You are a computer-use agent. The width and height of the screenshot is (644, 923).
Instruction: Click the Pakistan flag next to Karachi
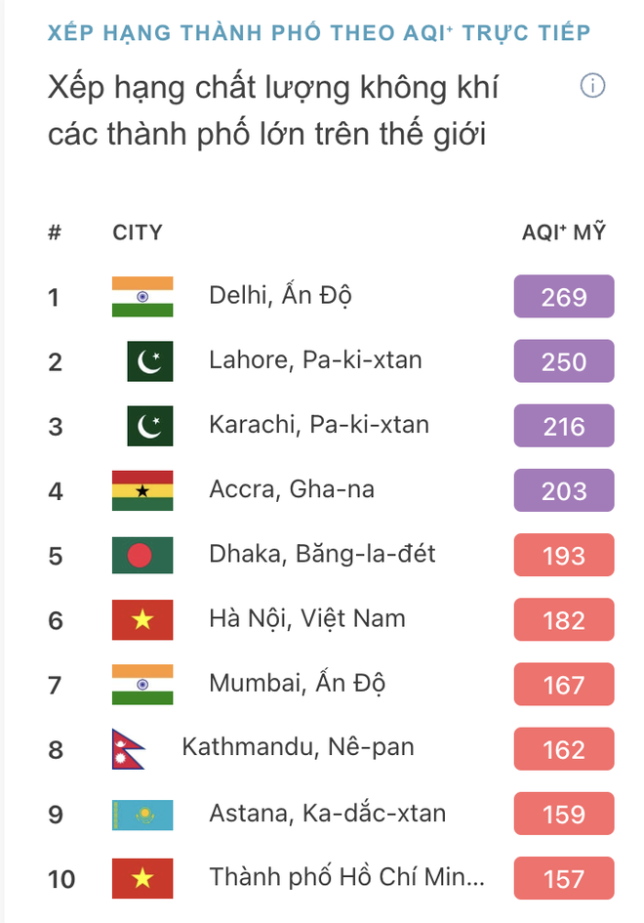[150, 426]
